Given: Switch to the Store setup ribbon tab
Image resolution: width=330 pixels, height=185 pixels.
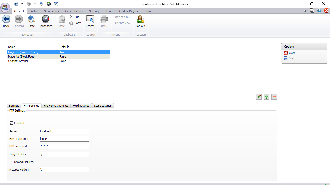Looking at the screenshot, I should point(51,11).
